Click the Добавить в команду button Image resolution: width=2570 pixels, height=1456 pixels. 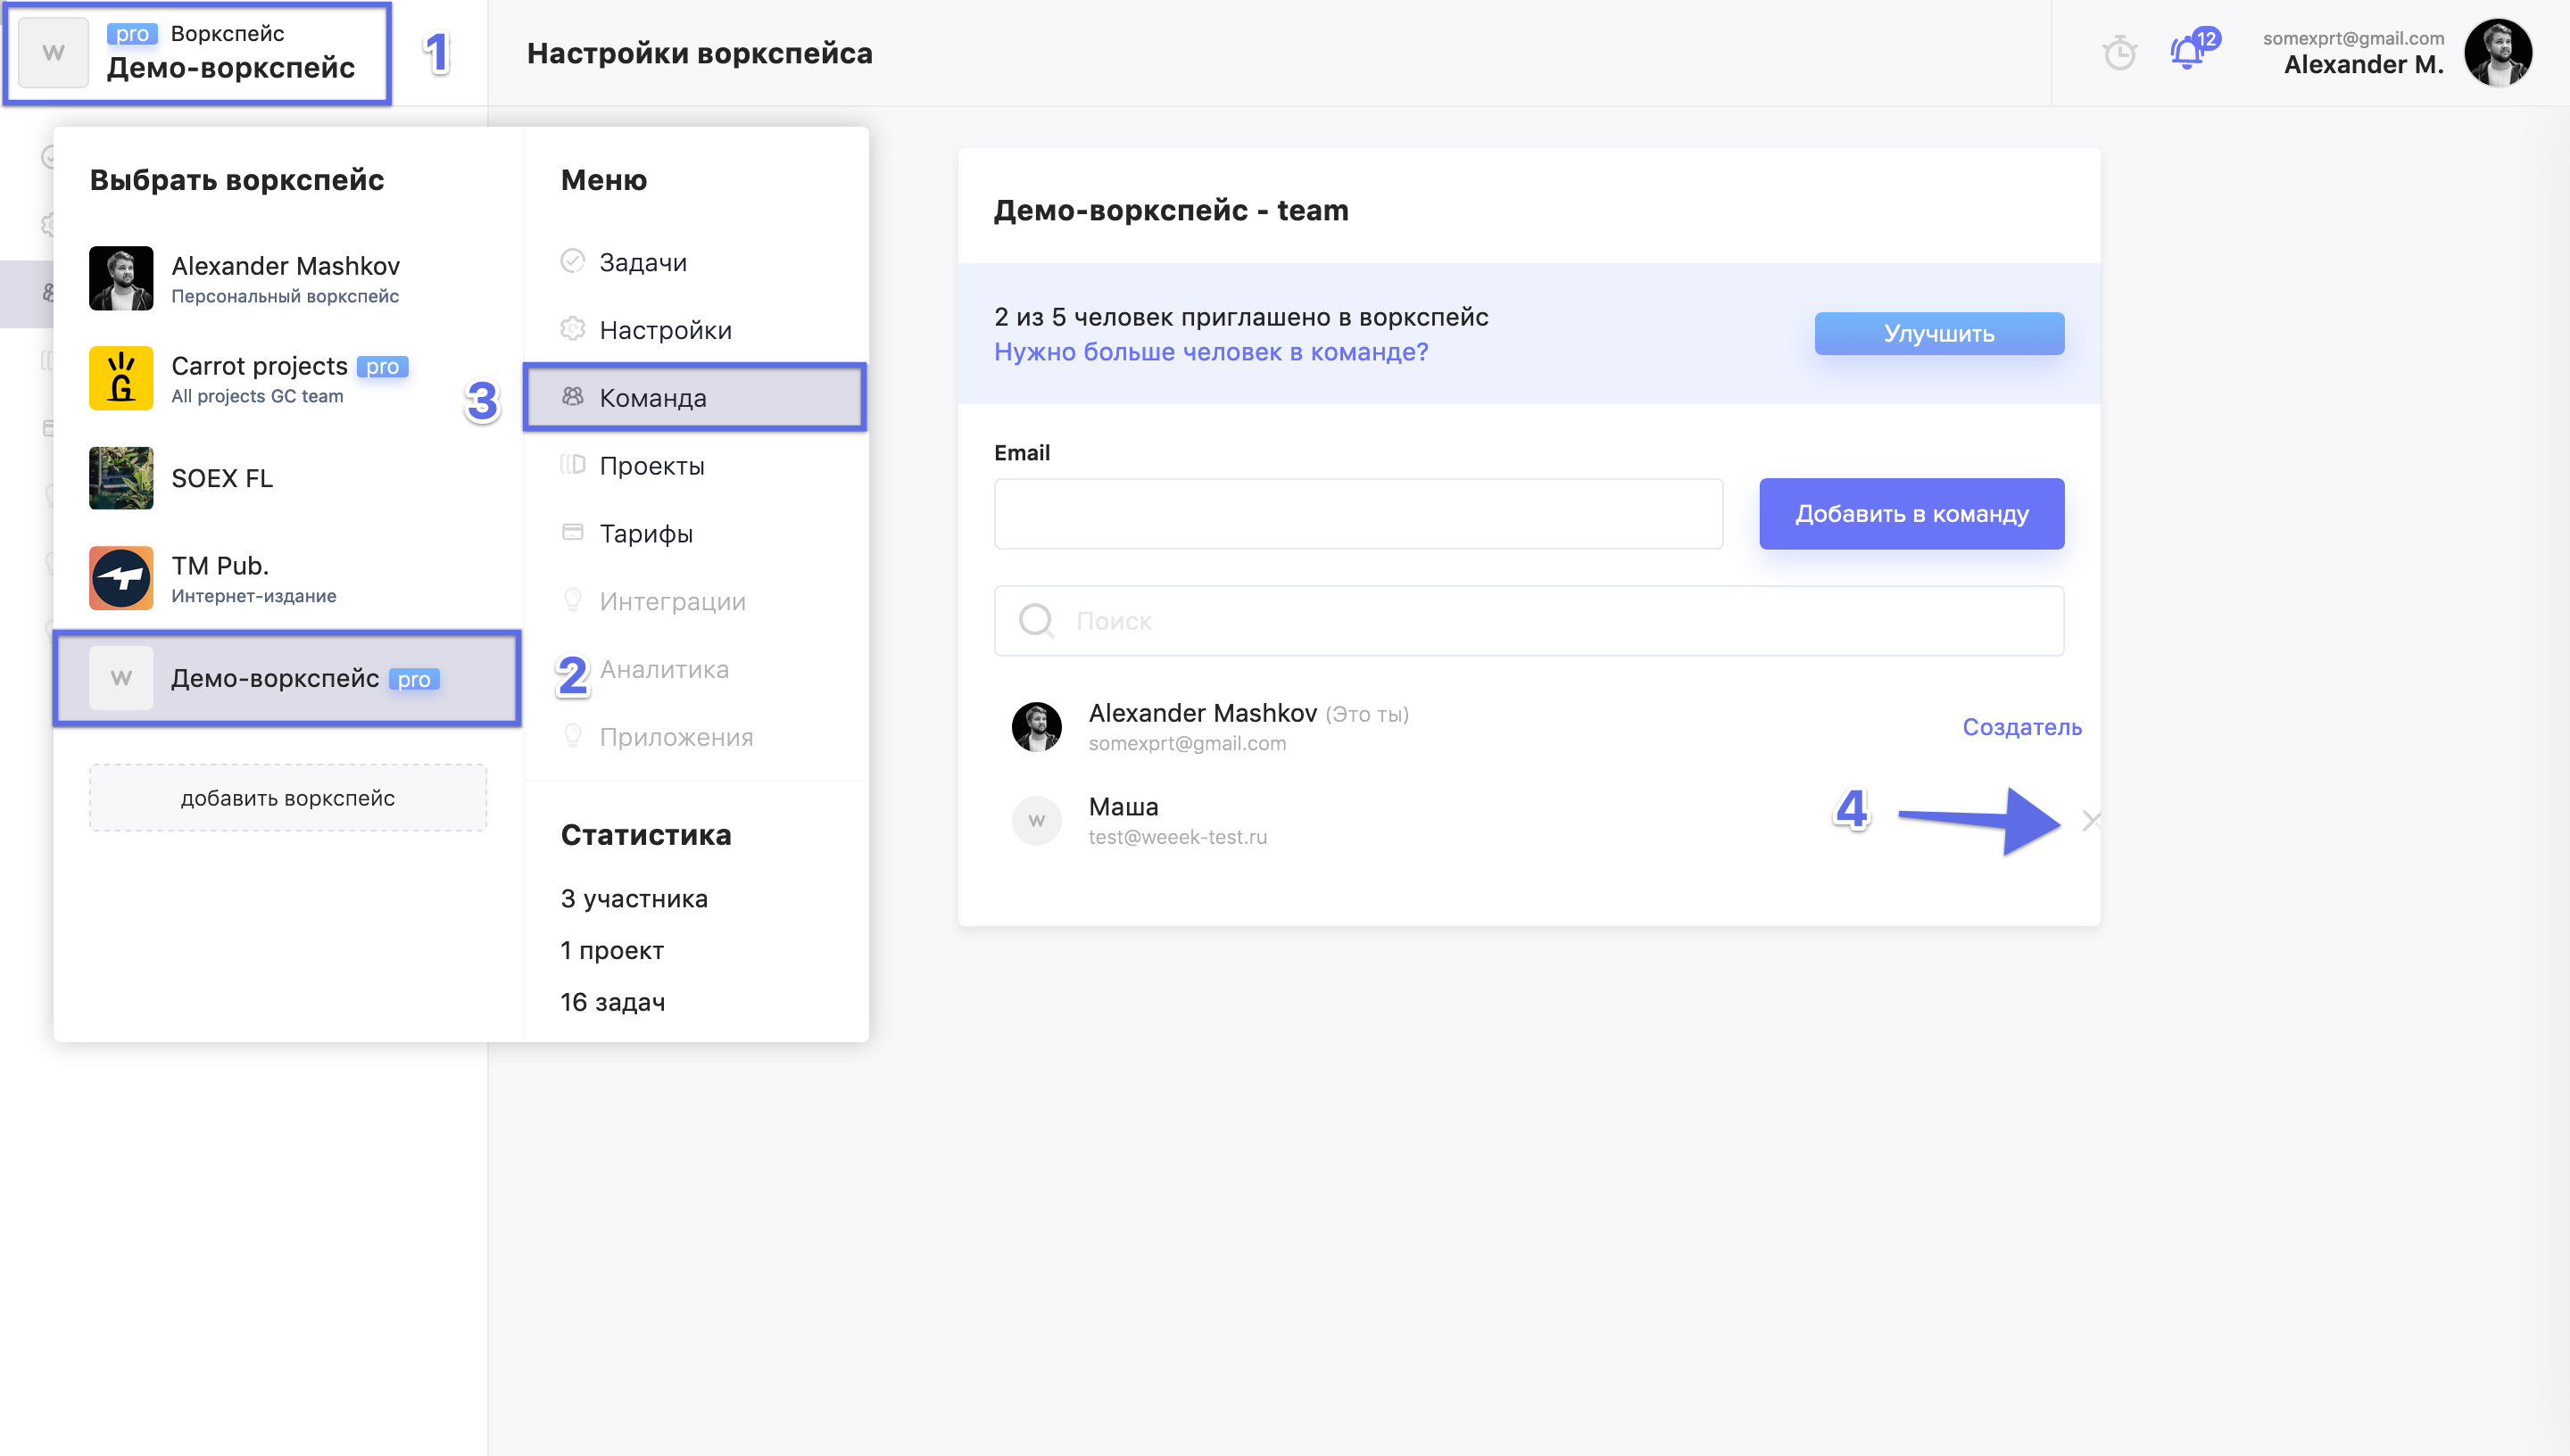1911,513
